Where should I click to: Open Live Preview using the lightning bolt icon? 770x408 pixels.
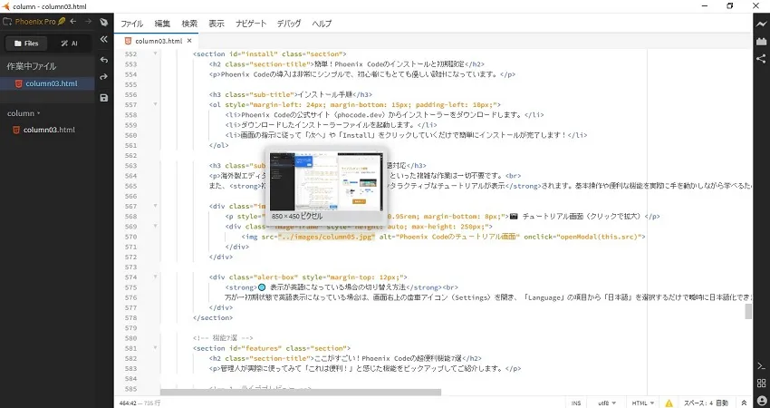(x=761, y=24)
